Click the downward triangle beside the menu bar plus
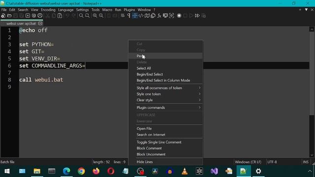This screenshot has height=177, width=315. point(306,10)
